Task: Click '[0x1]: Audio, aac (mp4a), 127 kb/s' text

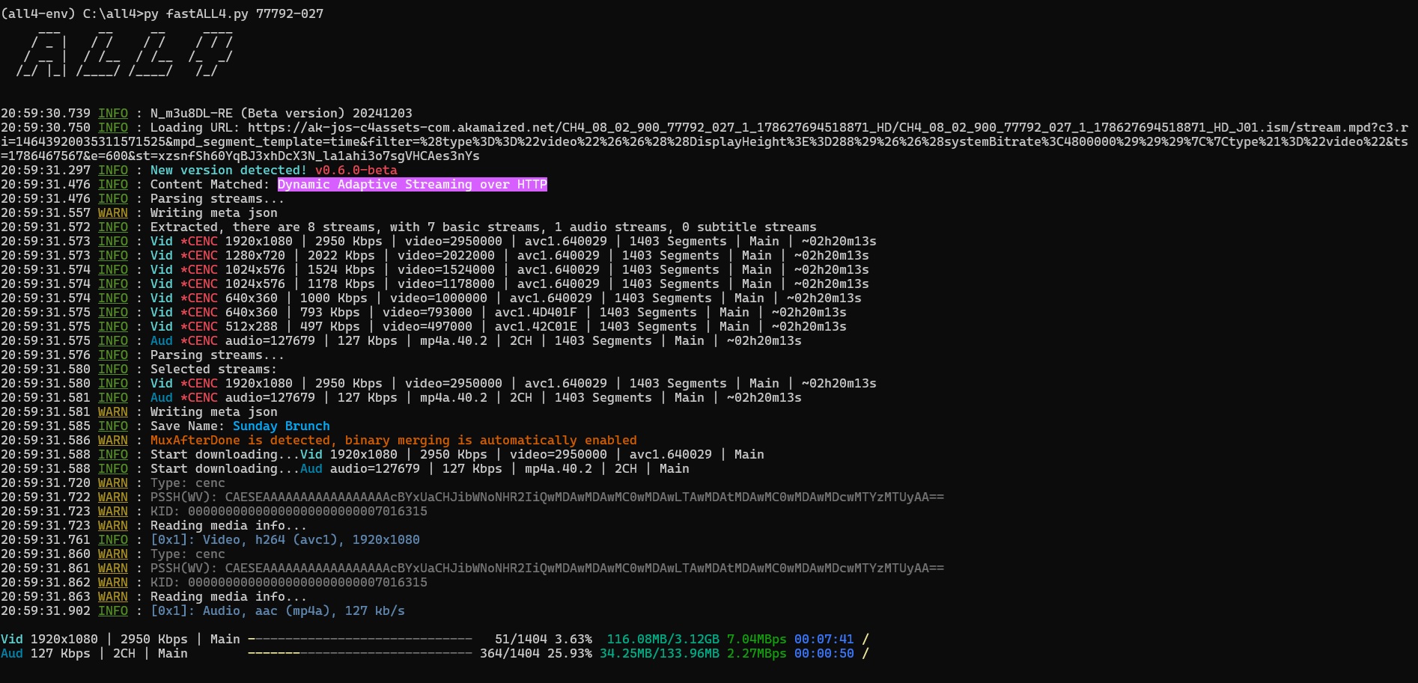Action: (278, 611)
